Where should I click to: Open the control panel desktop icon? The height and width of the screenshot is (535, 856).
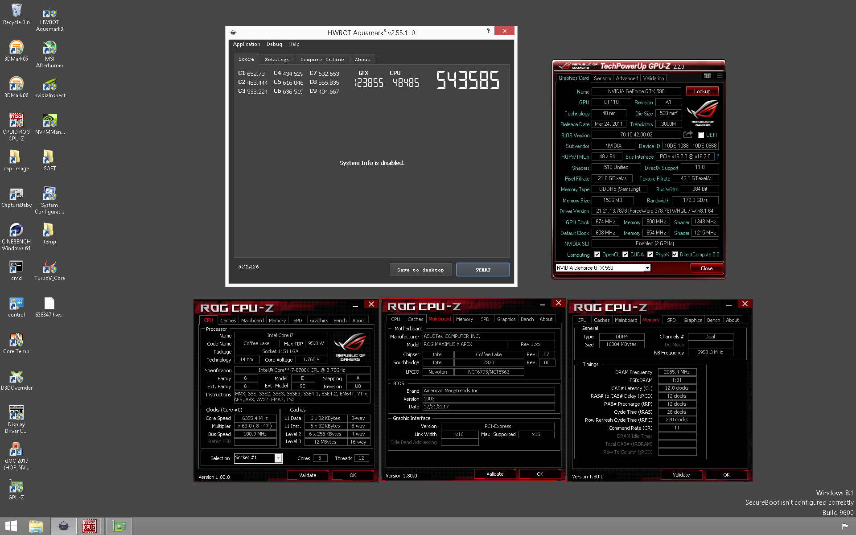click(x=16, y=306)
